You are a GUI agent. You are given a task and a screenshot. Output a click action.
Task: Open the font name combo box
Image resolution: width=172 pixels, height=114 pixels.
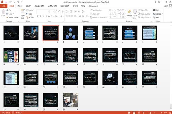[43, 11]
